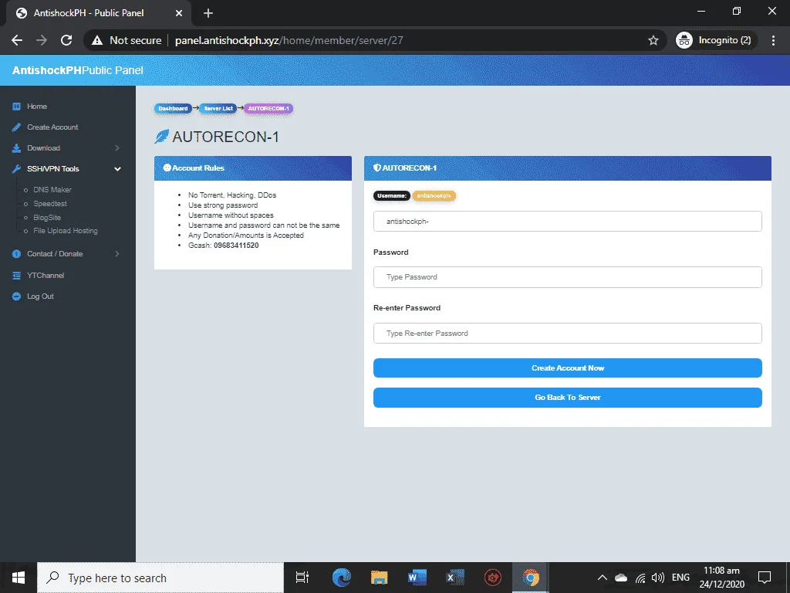
Task: Click the Not secure warning icon
Action: (97, 40)
